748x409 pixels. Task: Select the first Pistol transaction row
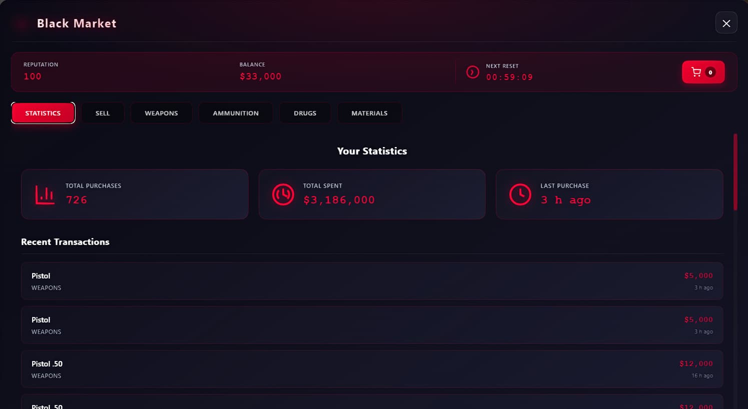pyautogui.click(x=372, y=281)
